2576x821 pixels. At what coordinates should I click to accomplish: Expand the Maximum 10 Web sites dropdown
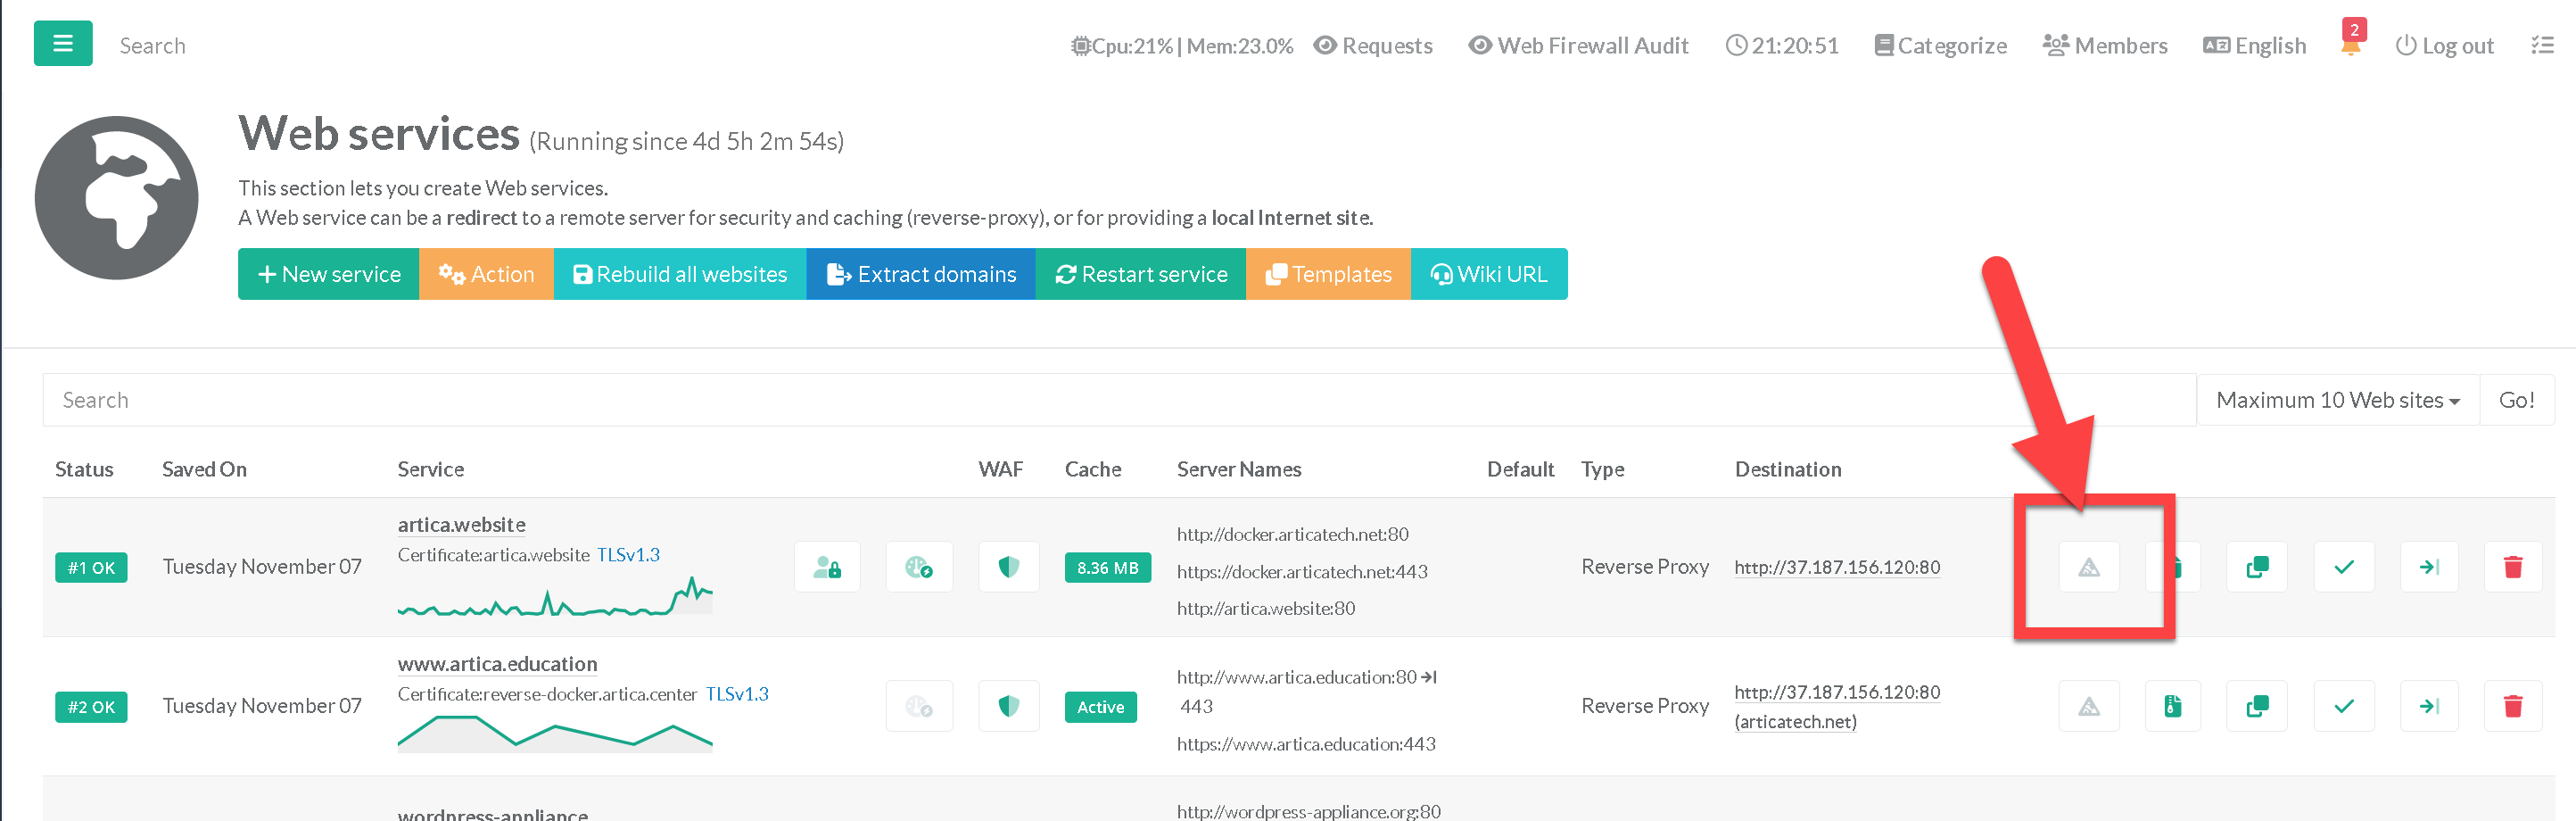pos(2337,400)
